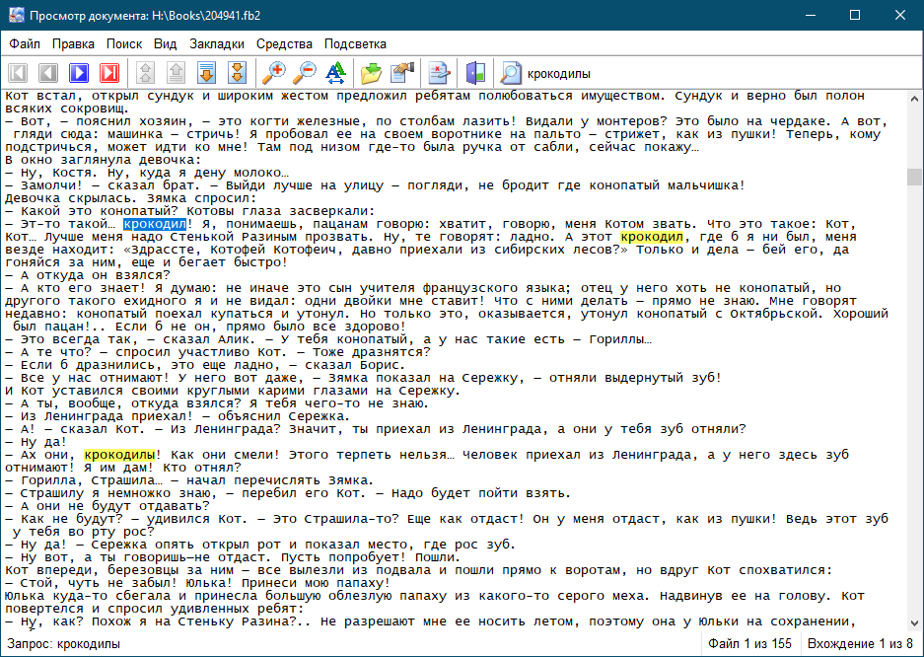
Task: Click the app icon in title bar
Action: pos(17,16)
